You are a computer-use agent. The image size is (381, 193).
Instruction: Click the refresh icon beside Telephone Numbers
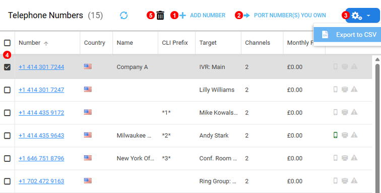coord(123,16)
